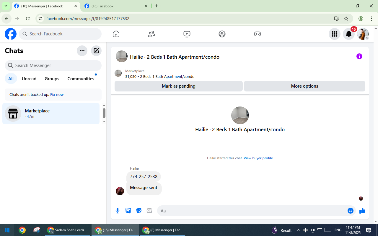
Task: Open conversation information purple i icon
Action: [x=359, y=56]
